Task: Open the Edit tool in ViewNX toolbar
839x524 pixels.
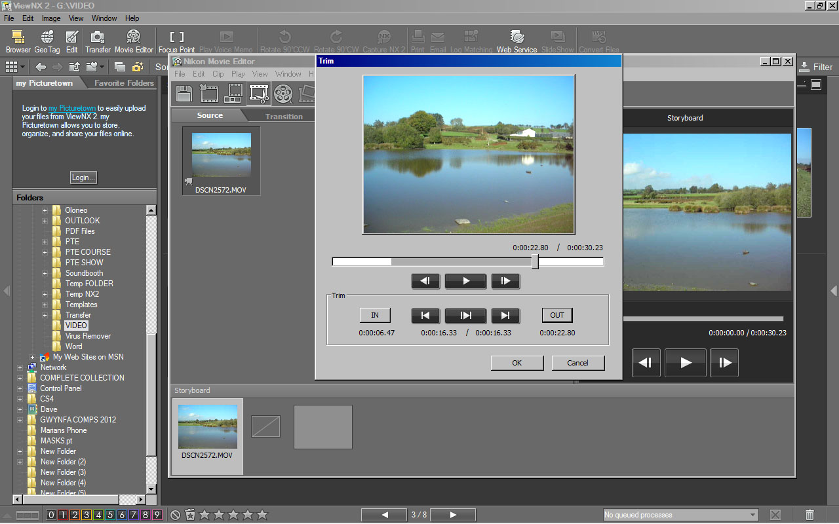Action: tap(72, 41)
